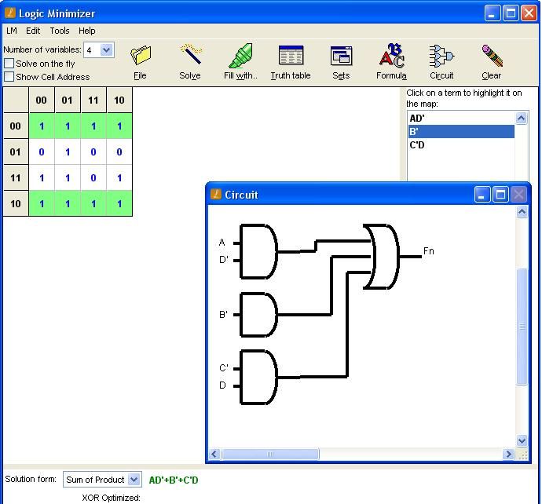Maximize the Circuit window

click(500, 195)
